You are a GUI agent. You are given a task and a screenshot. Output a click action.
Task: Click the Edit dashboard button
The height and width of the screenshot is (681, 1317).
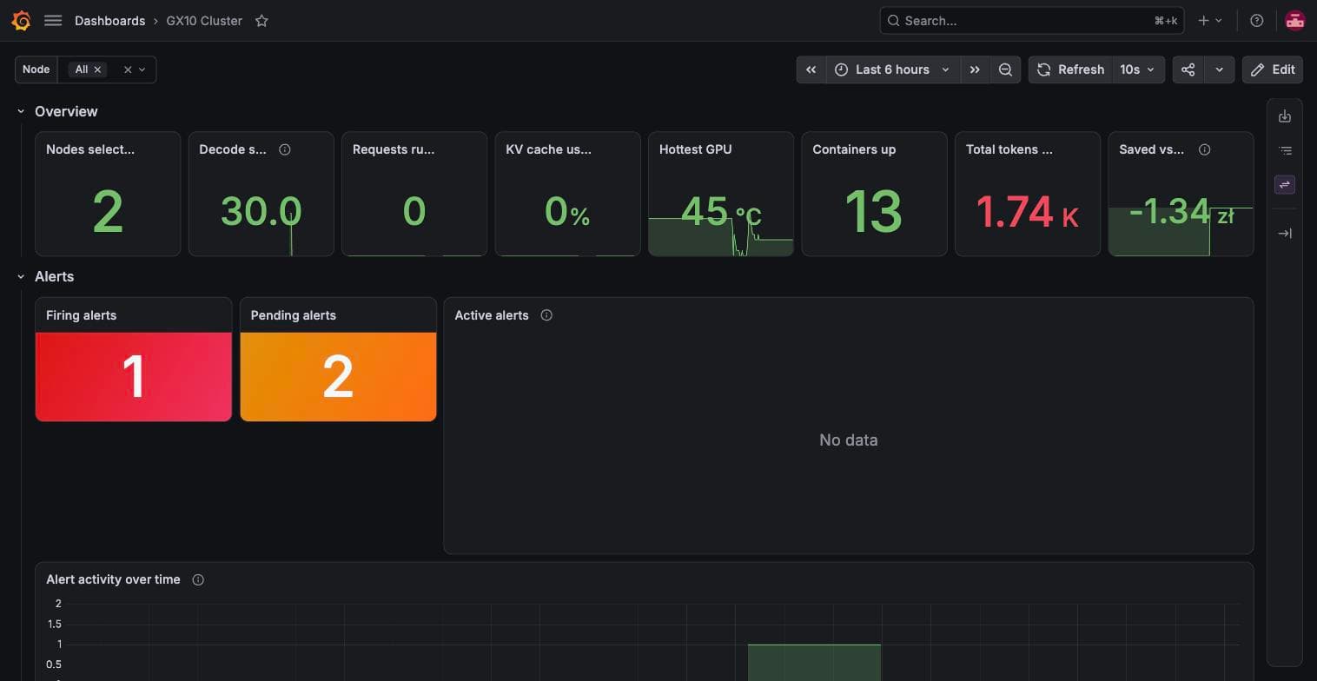(x=1273, y=69)
